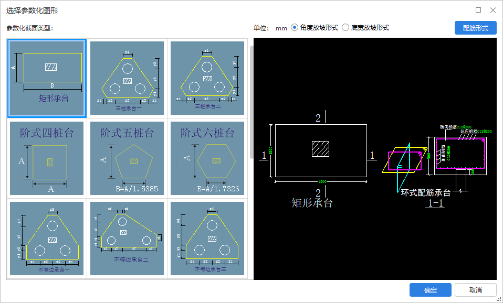Click the green 500 height value
Screen dimensions: 503x303
429,156
